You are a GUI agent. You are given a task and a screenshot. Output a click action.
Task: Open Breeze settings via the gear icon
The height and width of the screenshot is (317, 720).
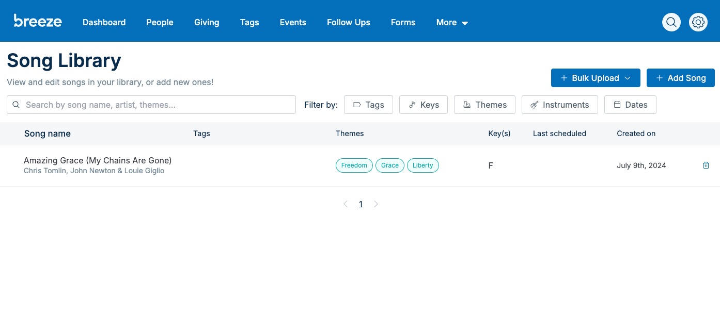click(698, 22)
